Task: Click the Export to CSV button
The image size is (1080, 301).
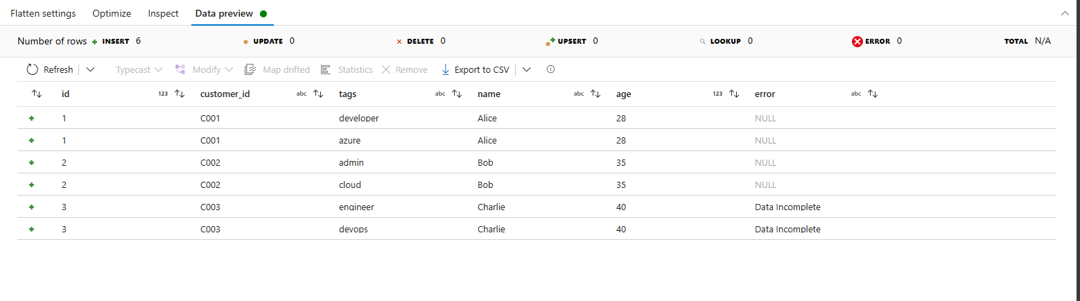Action: pyautogui.click(x=481, y=69)
